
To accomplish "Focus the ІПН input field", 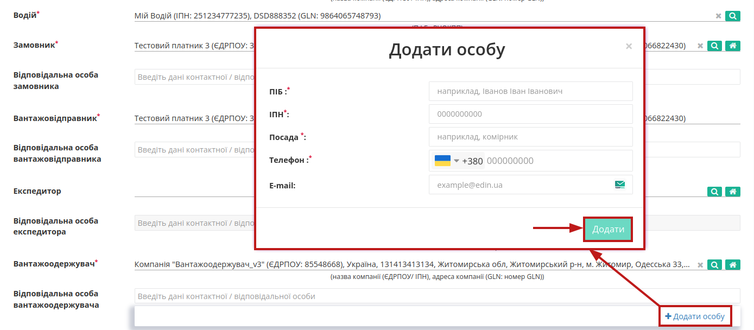I will tap(531, 114).
